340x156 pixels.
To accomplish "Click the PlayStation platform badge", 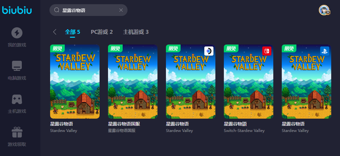I will click(325, 51).
